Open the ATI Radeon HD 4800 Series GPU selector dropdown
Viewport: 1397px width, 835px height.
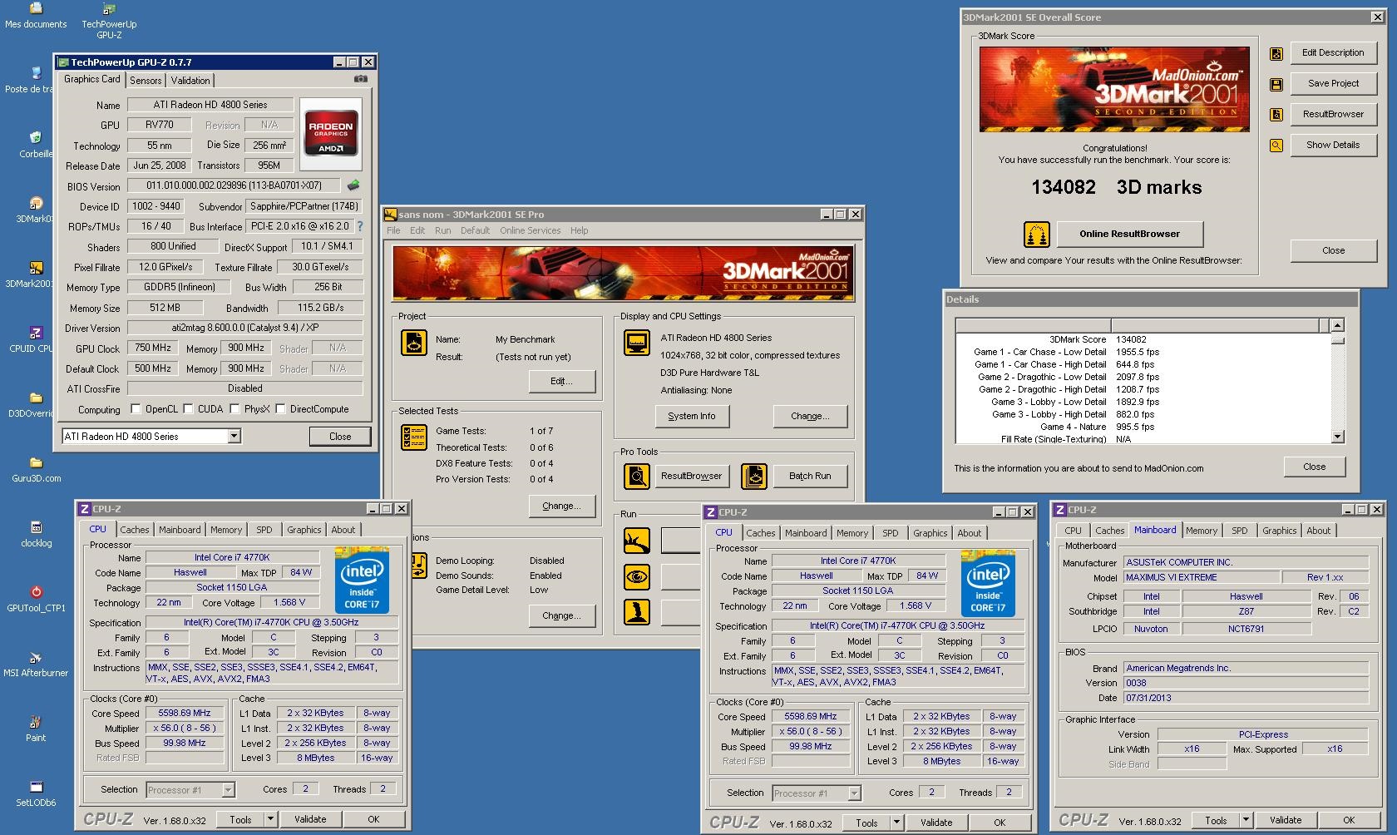(x=234, y=436)
